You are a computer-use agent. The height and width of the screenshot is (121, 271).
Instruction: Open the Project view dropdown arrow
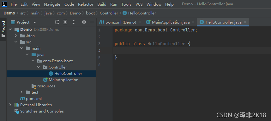click(35, 22)
